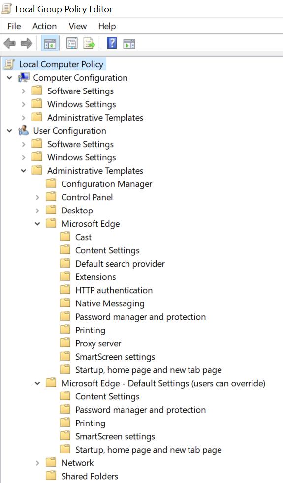The height and width of the screenshot is (483, 283).
Task: Open the Properties toolbar icon
Action: click(72, 44)
